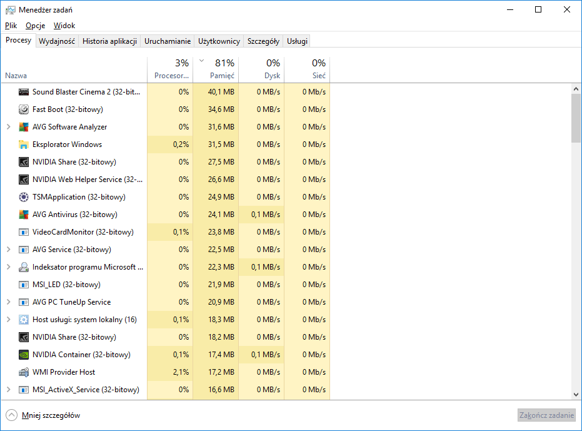Select the Sound Blaster Cinema 2 process name

(x=86, y=92)
